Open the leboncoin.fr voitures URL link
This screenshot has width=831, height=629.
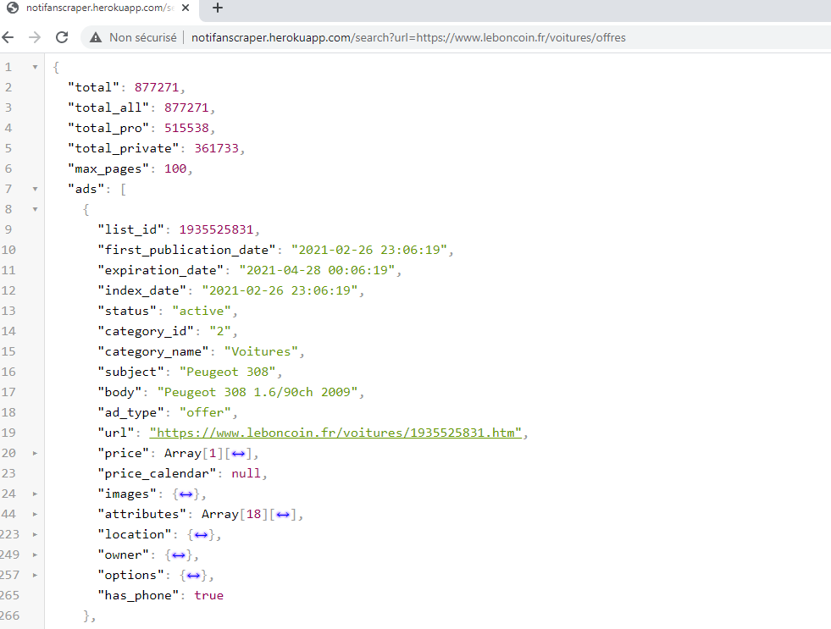[x=335, y=433]
